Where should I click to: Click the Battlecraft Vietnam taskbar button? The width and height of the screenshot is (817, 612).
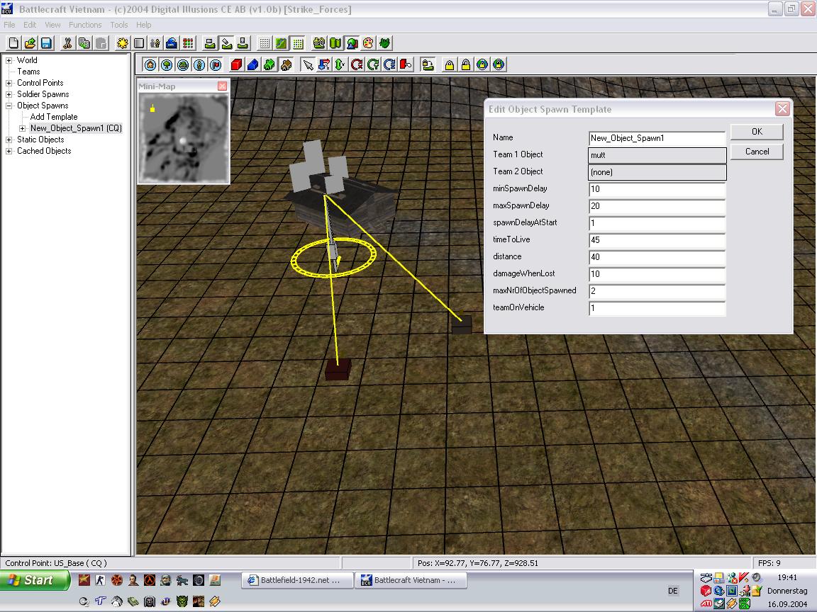(411, 580)
